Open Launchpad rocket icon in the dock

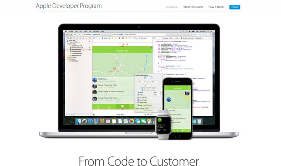(x=84, y=121)
